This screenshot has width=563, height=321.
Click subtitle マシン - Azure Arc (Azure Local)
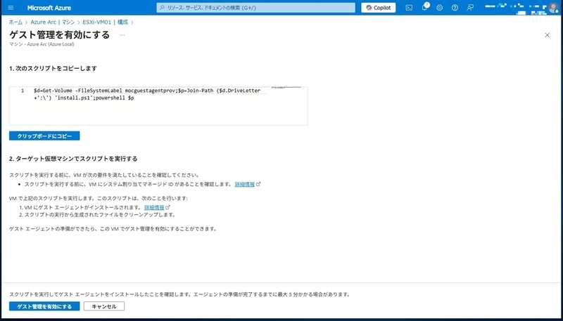coord(42,44)
